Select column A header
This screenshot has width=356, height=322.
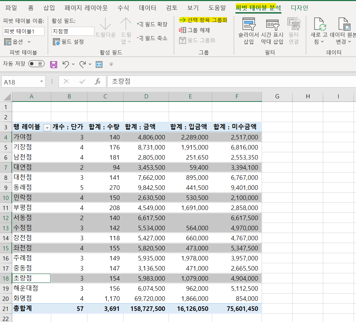click(32, 97)
